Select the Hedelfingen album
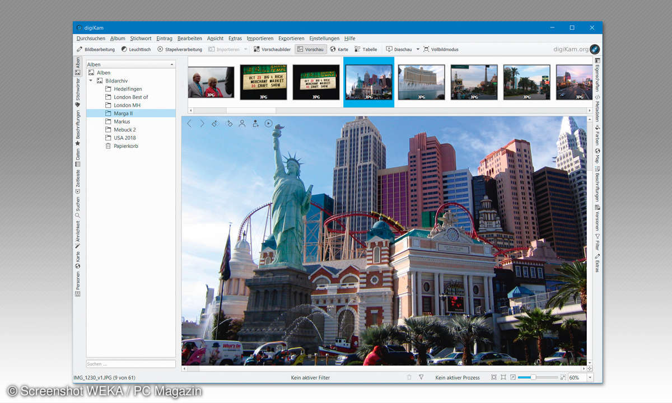672x403 pixels. click(x=128, y=89)
